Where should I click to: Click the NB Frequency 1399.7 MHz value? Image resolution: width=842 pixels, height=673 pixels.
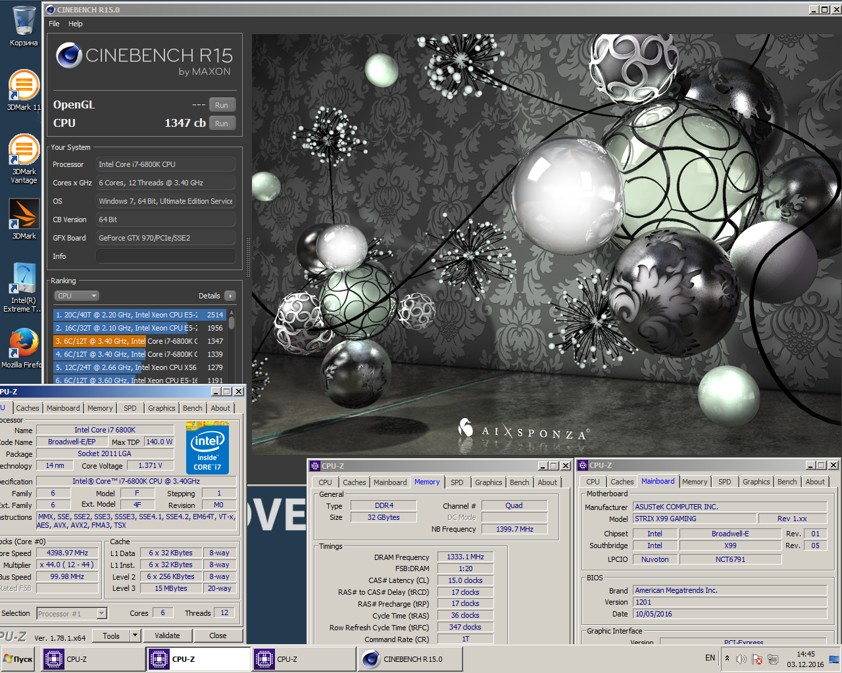(x=514, y=529)
